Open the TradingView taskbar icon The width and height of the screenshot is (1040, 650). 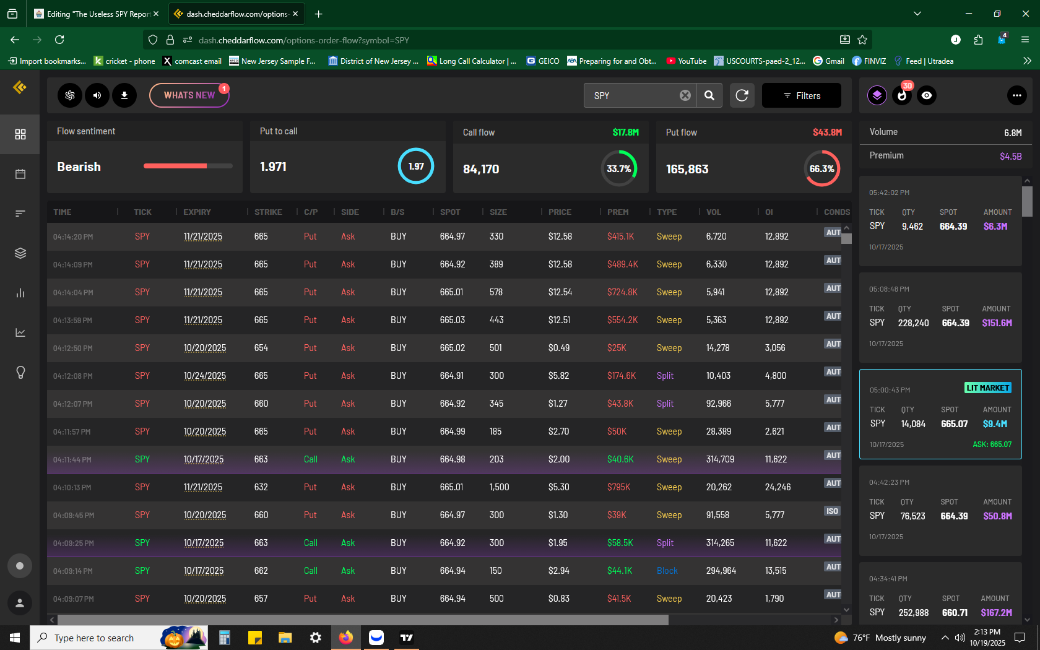[x=407, y=638]
